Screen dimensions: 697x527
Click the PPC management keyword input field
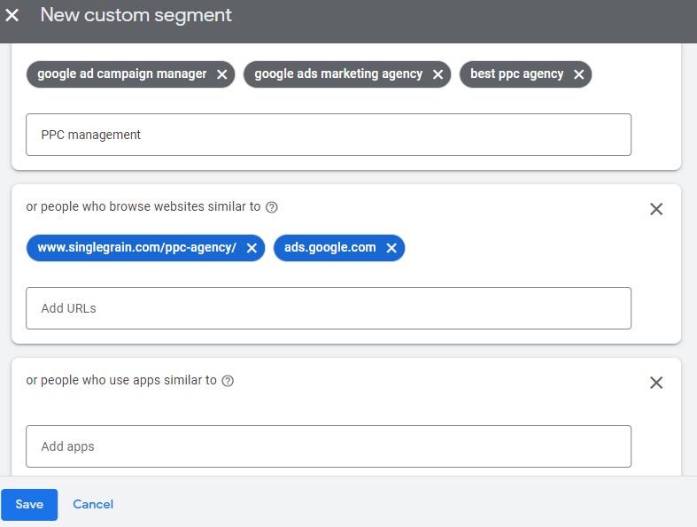[x=328, y=135]
